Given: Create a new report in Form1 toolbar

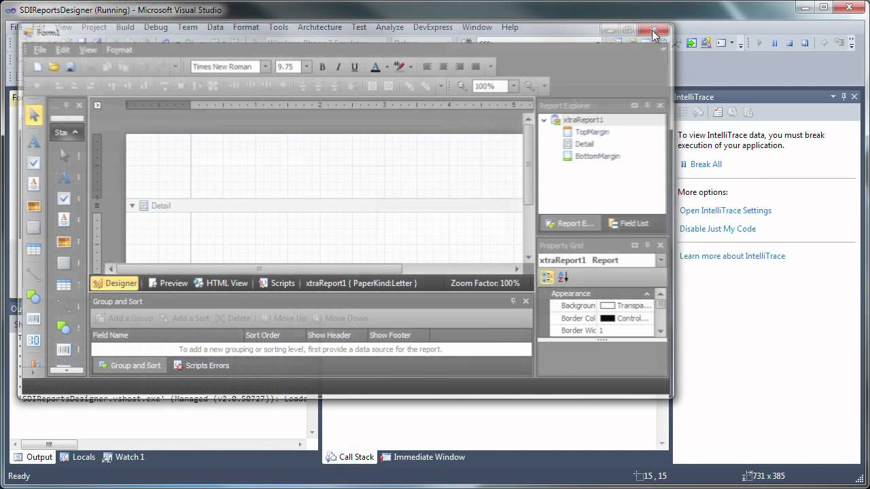Looking at the screenshot, I should pyautogui.click(x=38, y=67).
